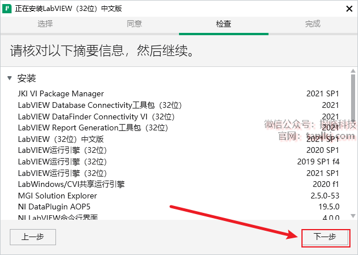Viewport: 358px width, 255px height.
Task: Select the NI DataPlugin AOP5 row
Action: (x=178, y=207)
